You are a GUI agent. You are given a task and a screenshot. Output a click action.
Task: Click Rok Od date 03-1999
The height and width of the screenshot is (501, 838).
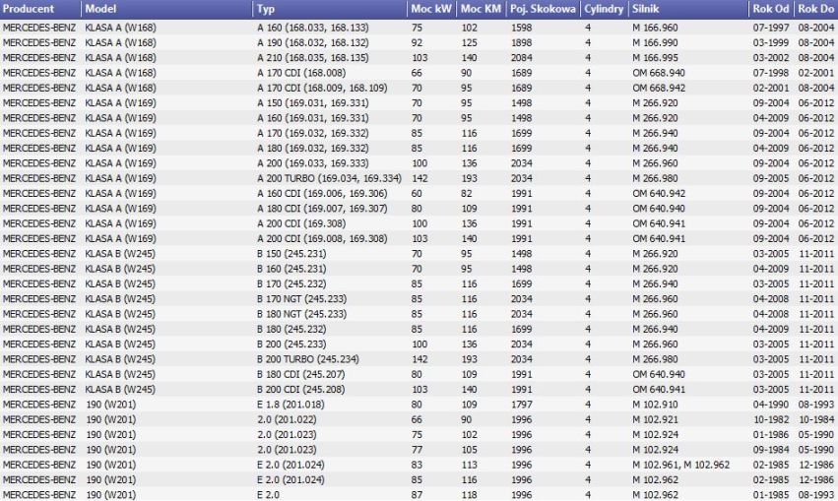[x=771, y=42]
